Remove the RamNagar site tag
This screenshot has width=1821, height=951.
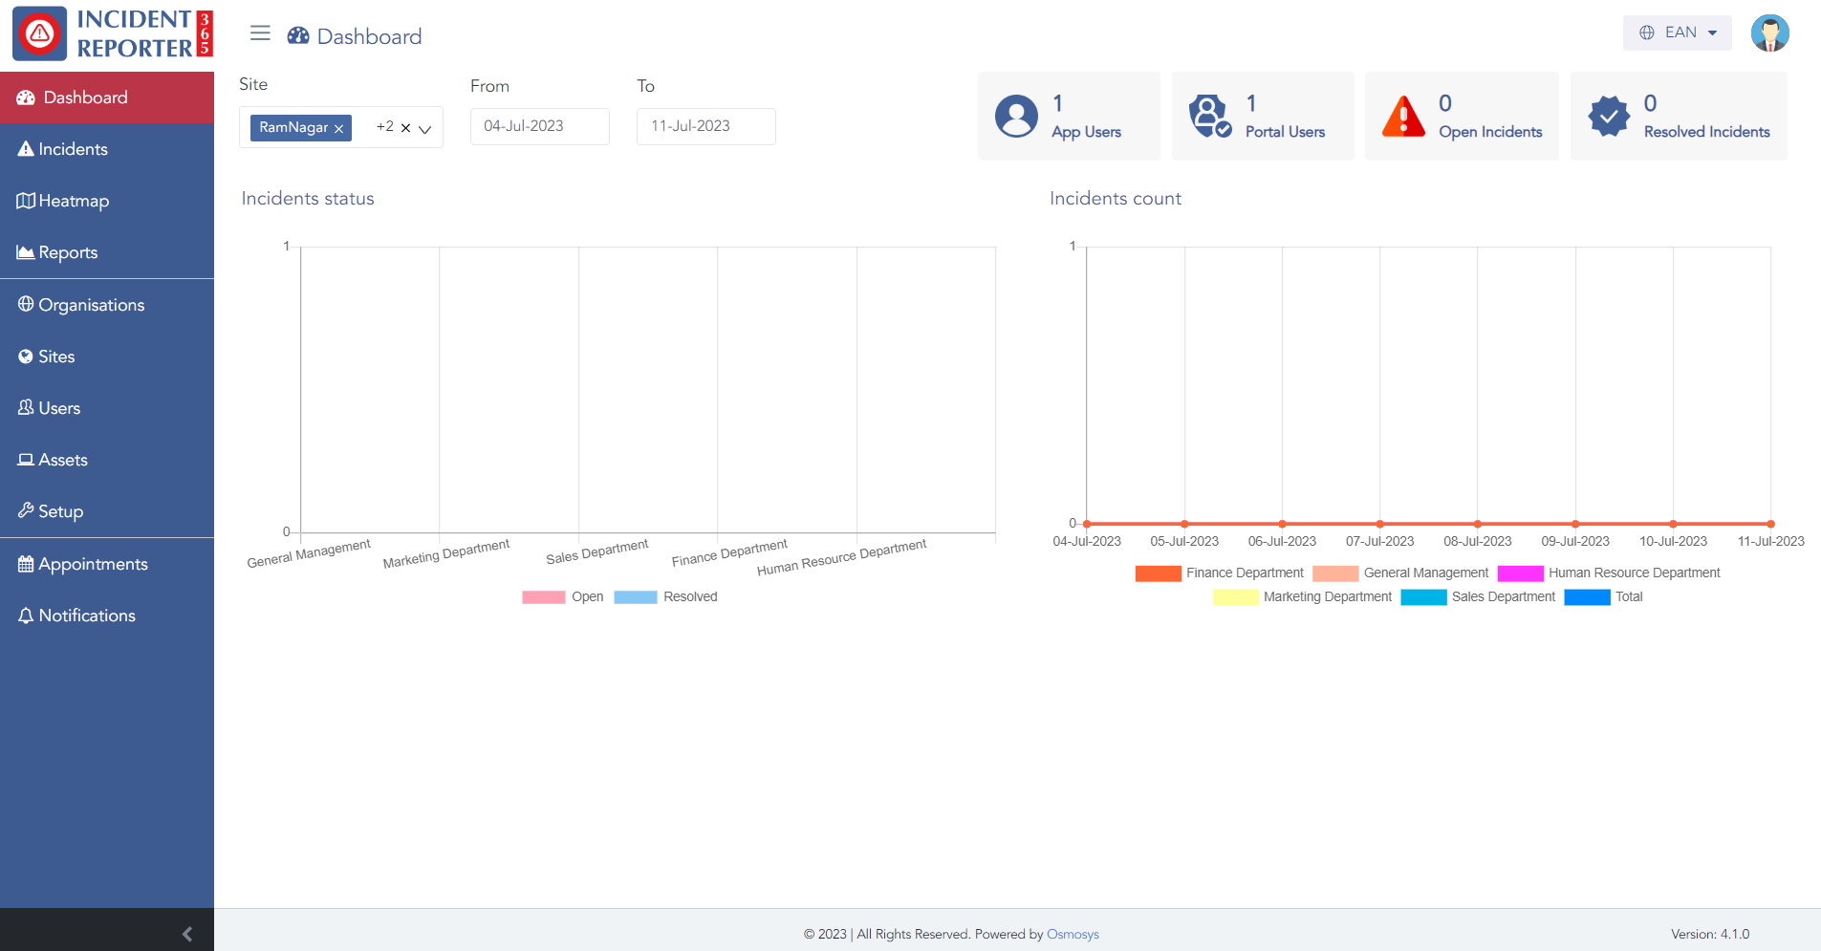338,129
